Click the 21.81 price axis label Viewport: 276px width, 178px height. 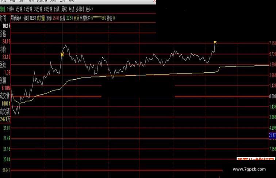[7, 128]
